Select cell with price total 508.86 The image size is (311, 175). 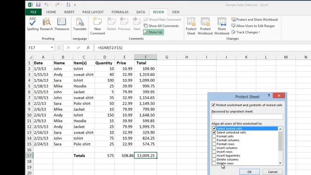coord(124,156)
